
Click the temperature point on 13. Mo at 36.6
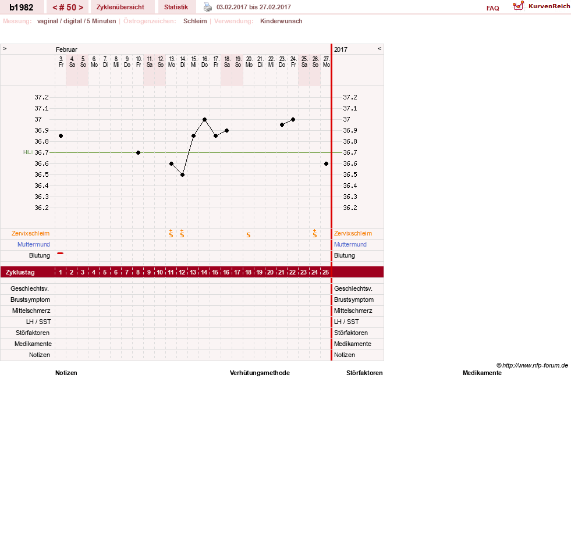point(171,164)
